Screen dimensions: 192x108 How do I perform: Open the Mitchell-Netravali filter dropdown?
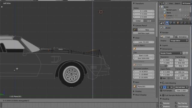tap(181, 87)
